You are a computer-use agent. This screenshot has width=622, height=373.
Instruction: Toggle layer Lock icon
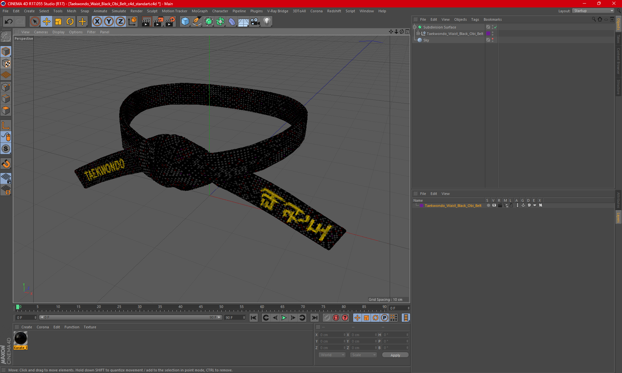(x=511, y=205)
